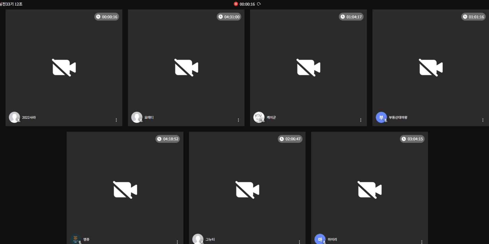Open the more options menu for 그뉴티
Image resolution: width=489 pixels, height=244 pixels.
[x=299, y=242]
